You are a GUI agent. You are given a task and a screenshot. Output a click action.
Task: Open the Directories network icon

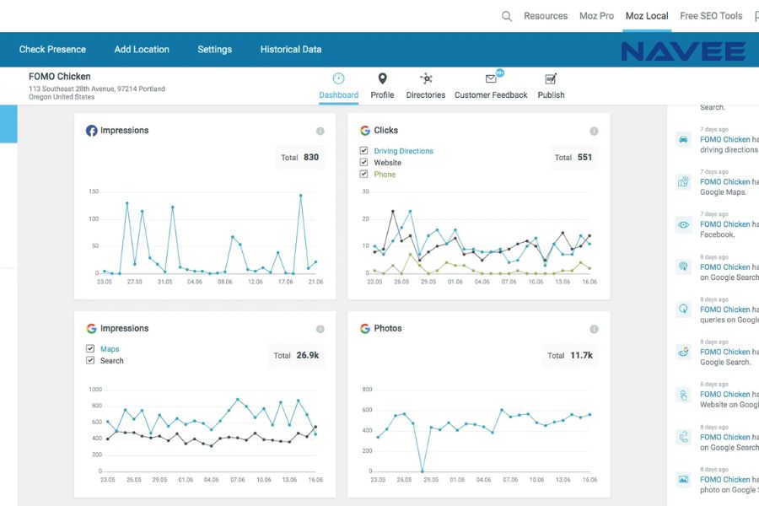coord(426,78)
